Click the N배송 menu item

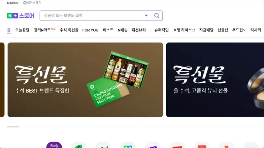click(x=122, y=30)
